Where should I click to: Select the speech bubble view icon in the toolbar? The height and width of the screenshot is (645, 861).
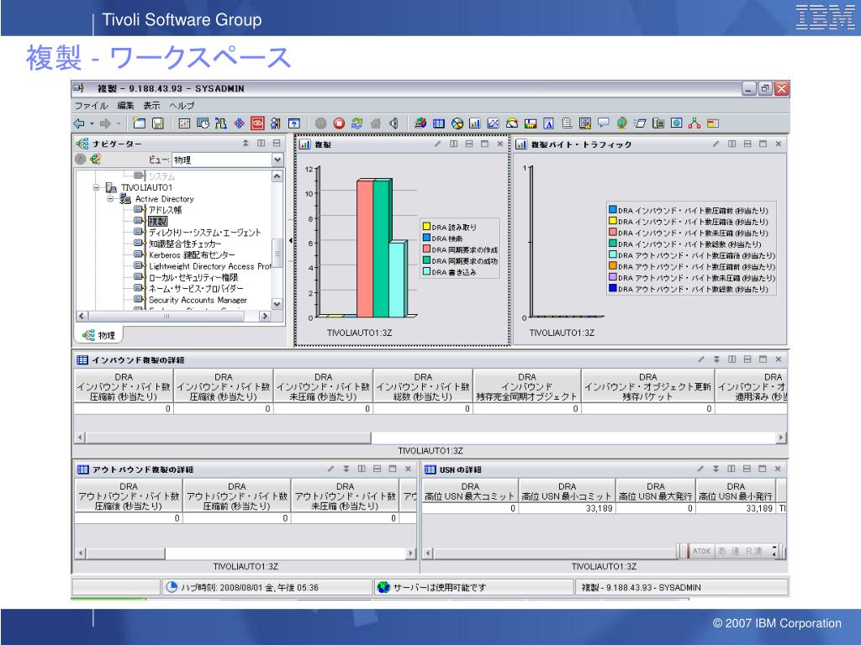[604, 123]
